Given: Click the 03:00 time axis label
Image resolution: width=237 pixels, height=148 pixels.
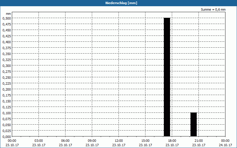Looking at the screenshot, I should click(x=39, y=141).
